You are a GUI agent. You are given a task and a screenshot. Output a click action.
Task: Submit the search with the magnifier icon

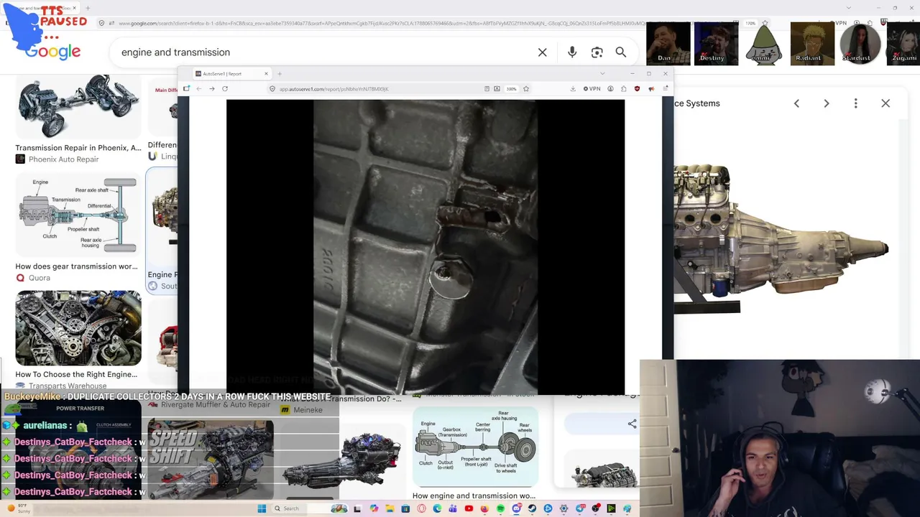621,52
